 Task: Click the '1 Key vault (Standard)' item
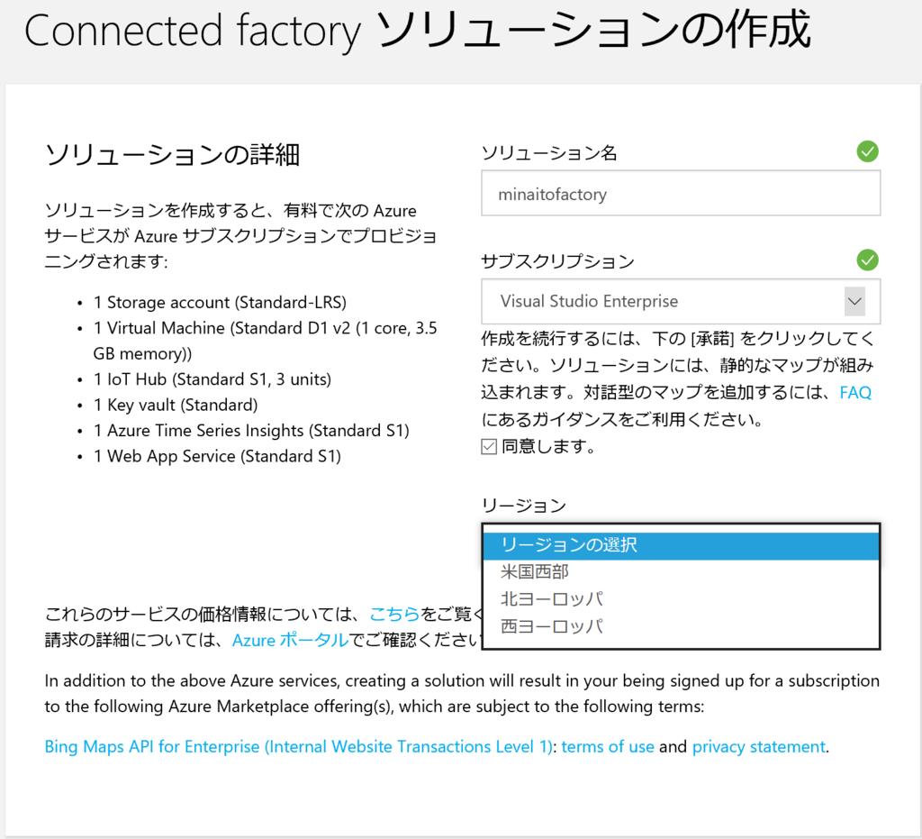click(x=176, y=405)
